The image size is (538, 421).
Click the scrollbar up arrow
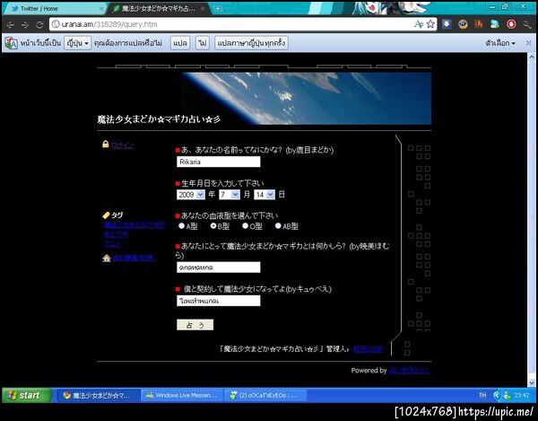tap(532, 57)
